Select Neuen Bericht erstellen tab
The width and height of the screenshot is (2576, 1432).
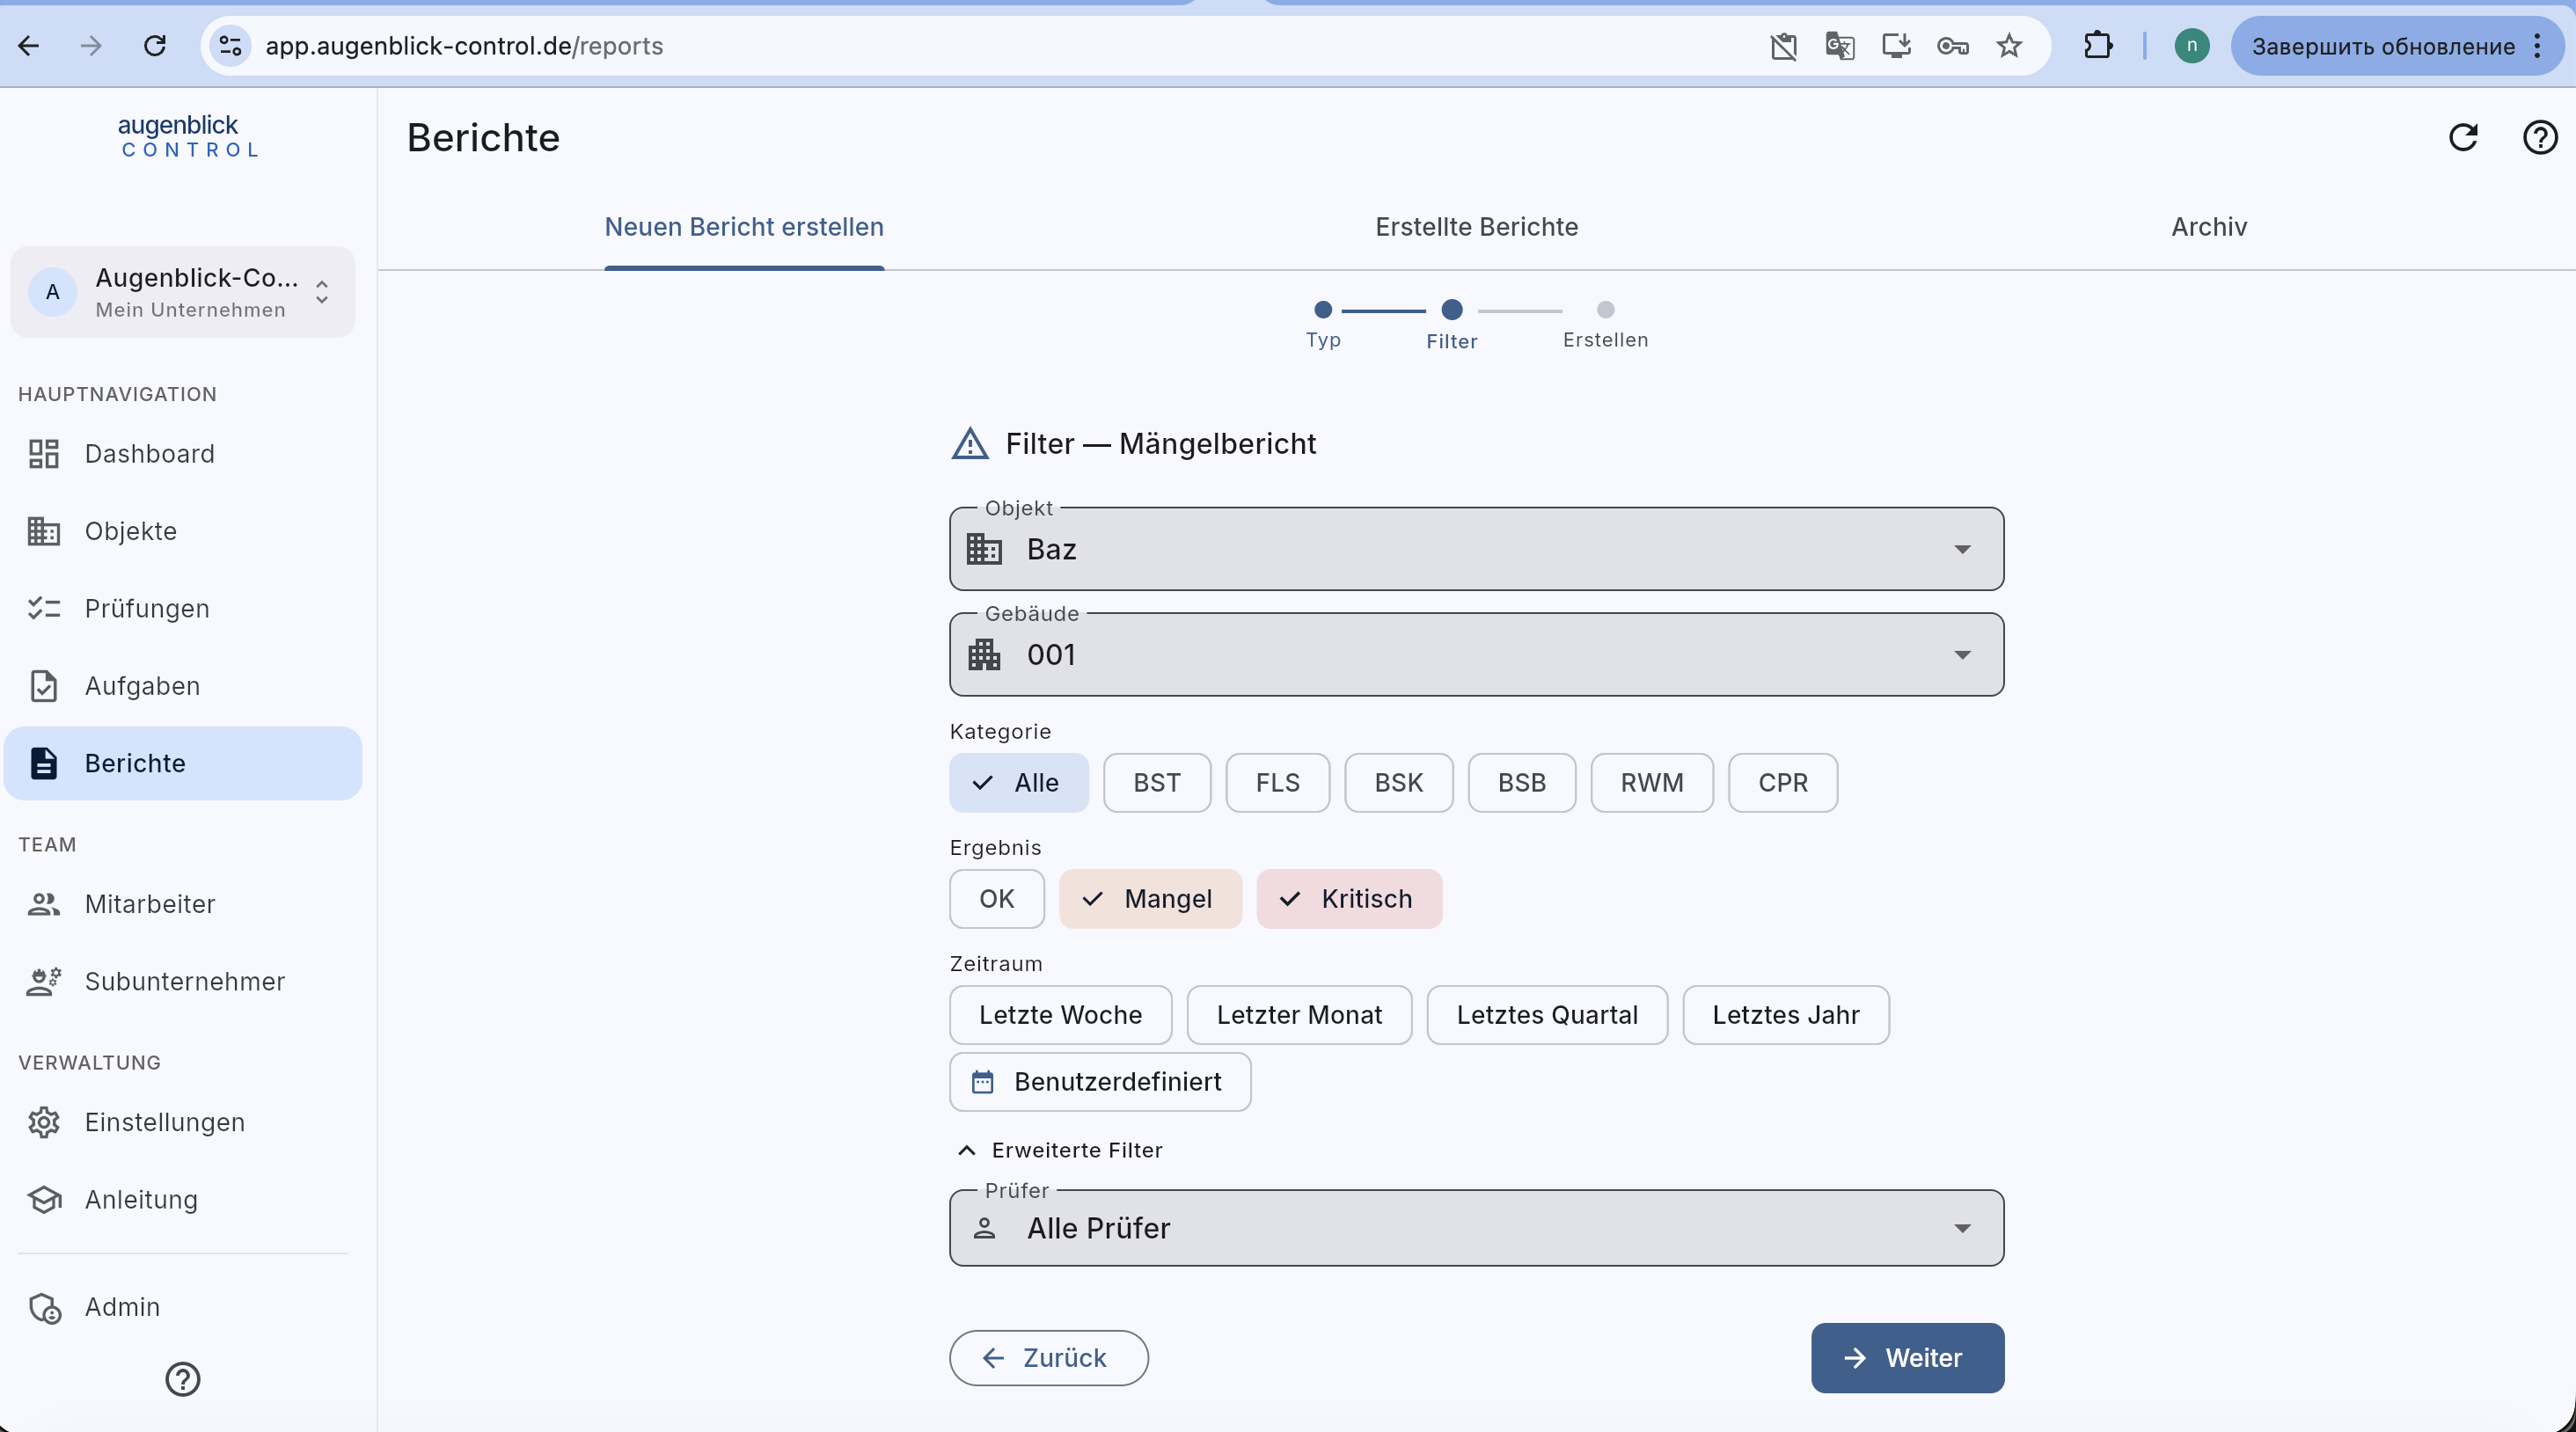[x=744, y=227]
